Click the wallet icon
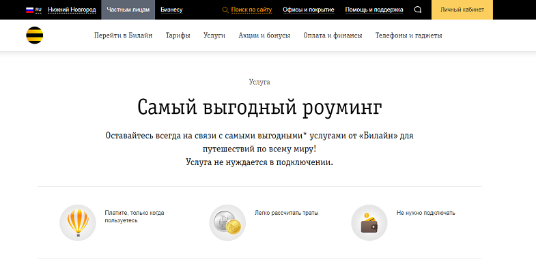 click(x=369, y=222)
